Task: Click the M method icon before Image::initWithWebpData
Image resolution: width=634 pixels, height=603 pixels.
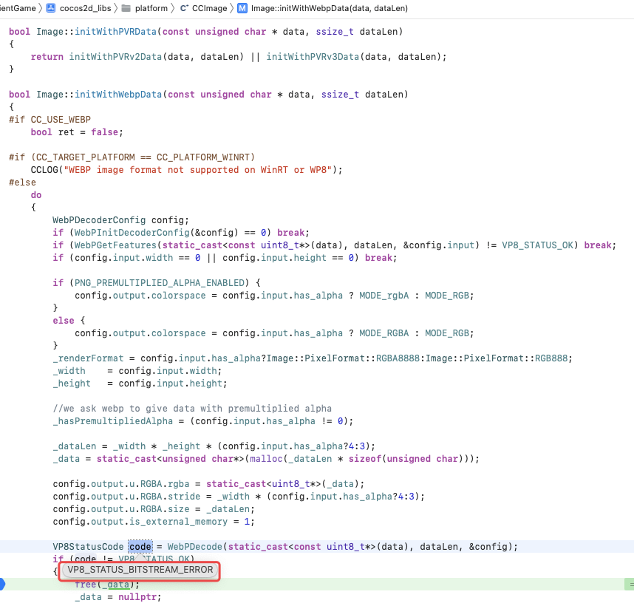Action: (x=244, y=9)
